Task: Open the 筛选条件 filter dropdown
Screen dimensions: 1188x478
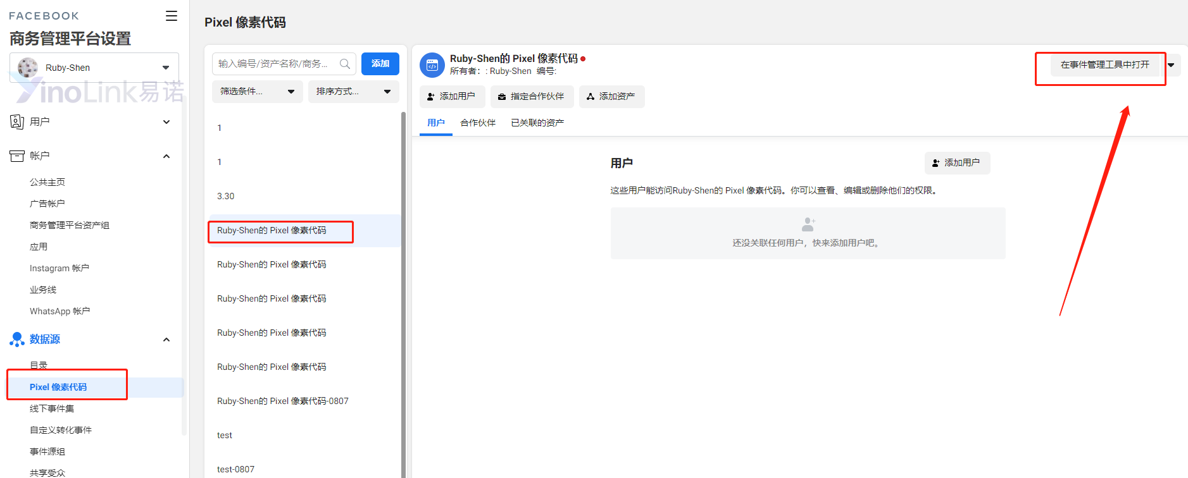Action: click(257, 92)
